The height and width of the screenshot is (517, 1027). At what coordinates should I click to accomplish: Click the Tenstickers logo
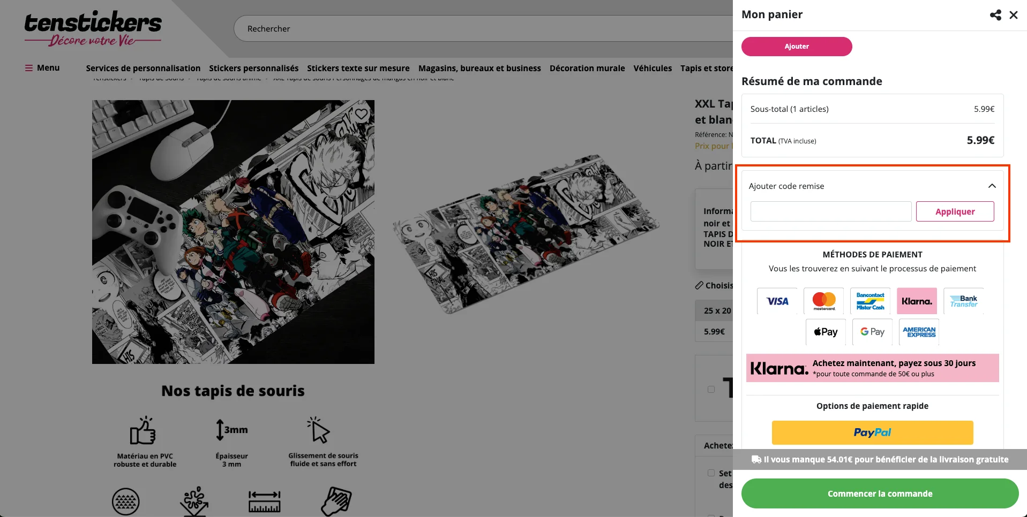click(93, 28)
